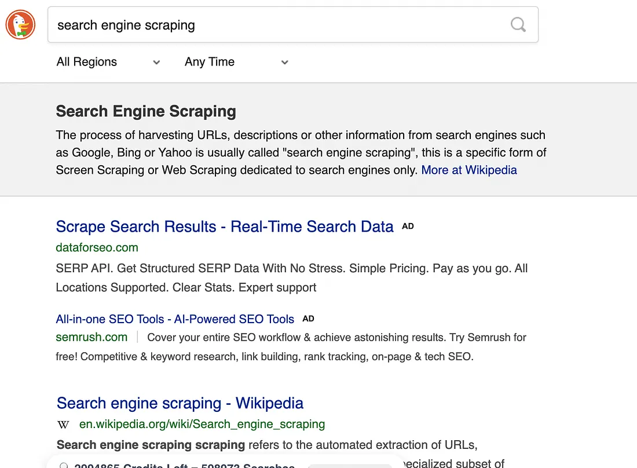Click the DuckDuckGo duck logo

click(x=20, y=25)
